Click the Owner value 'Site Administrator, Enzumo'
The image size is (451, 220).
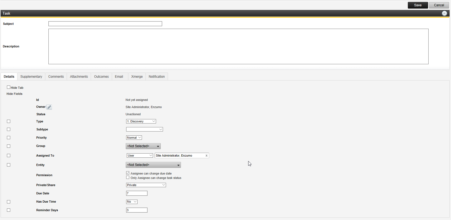click(x=144, y=107)
